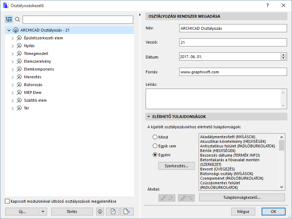Select the Mind radio button
Image resolution: width=292 pixels, height=219 pixels.
[155, 137]
